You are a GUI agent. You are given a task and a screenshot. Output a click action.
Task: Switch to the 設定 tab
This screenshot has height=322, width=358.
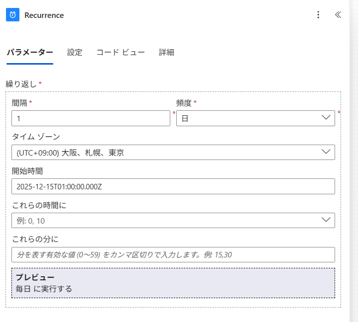[75, 52]
